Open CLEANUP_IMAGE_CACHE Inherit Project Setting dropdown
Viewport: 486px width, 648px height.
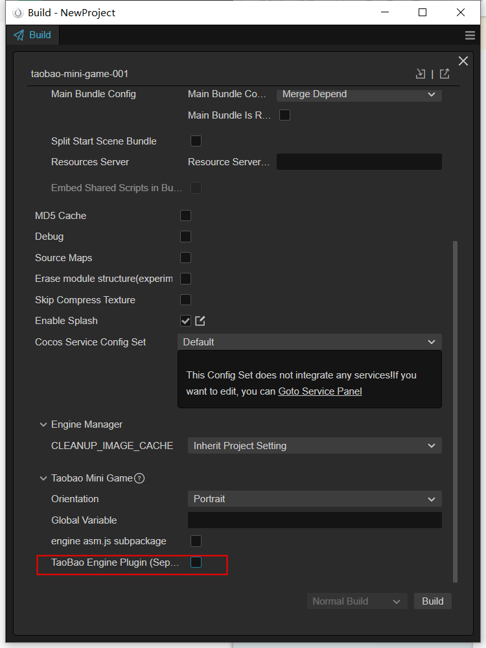[x=314, y=446]
